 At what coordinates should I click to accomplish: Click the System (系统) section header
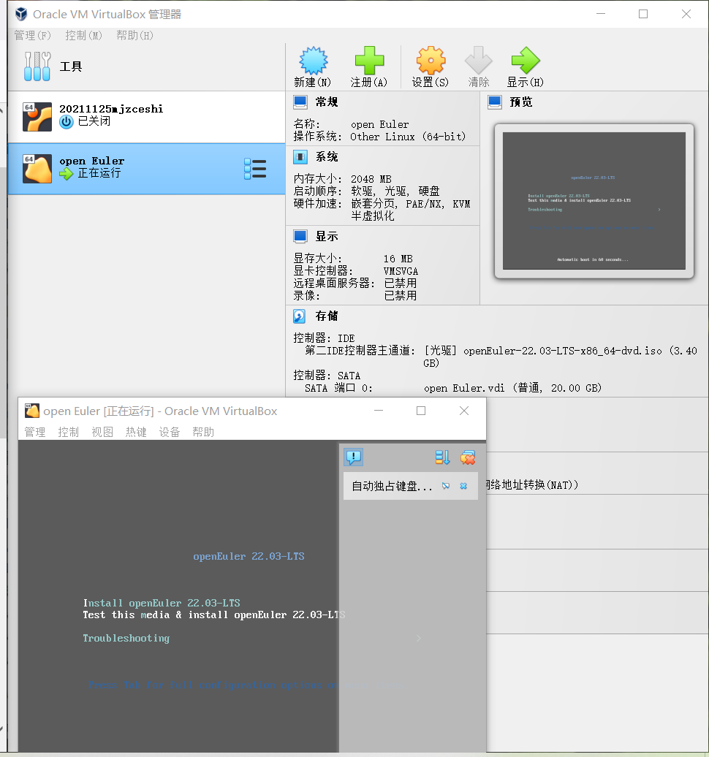click(x=327, y=157)
